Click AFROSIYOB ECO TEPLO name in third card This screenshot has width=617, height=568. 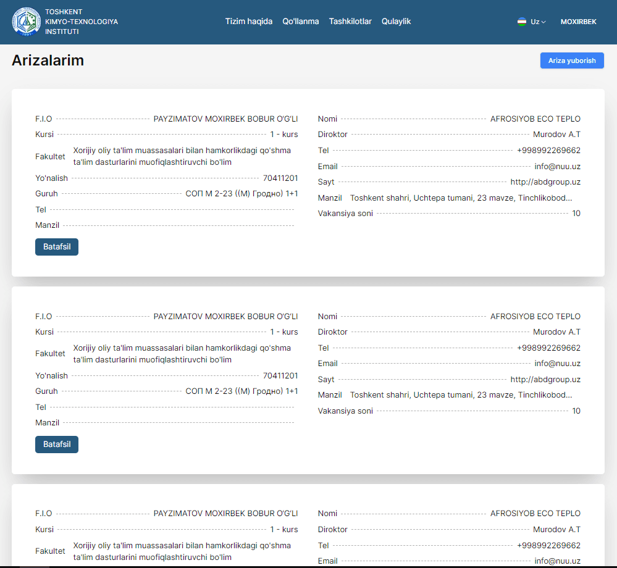(x=535, y=514)
